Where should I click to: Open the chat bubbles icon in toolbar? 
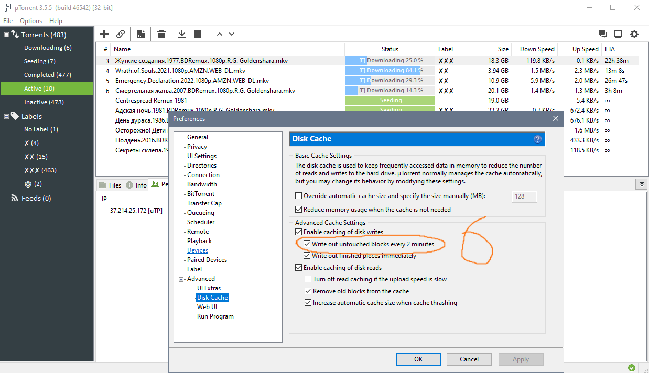pyautogui.click(x=603, y=34)
